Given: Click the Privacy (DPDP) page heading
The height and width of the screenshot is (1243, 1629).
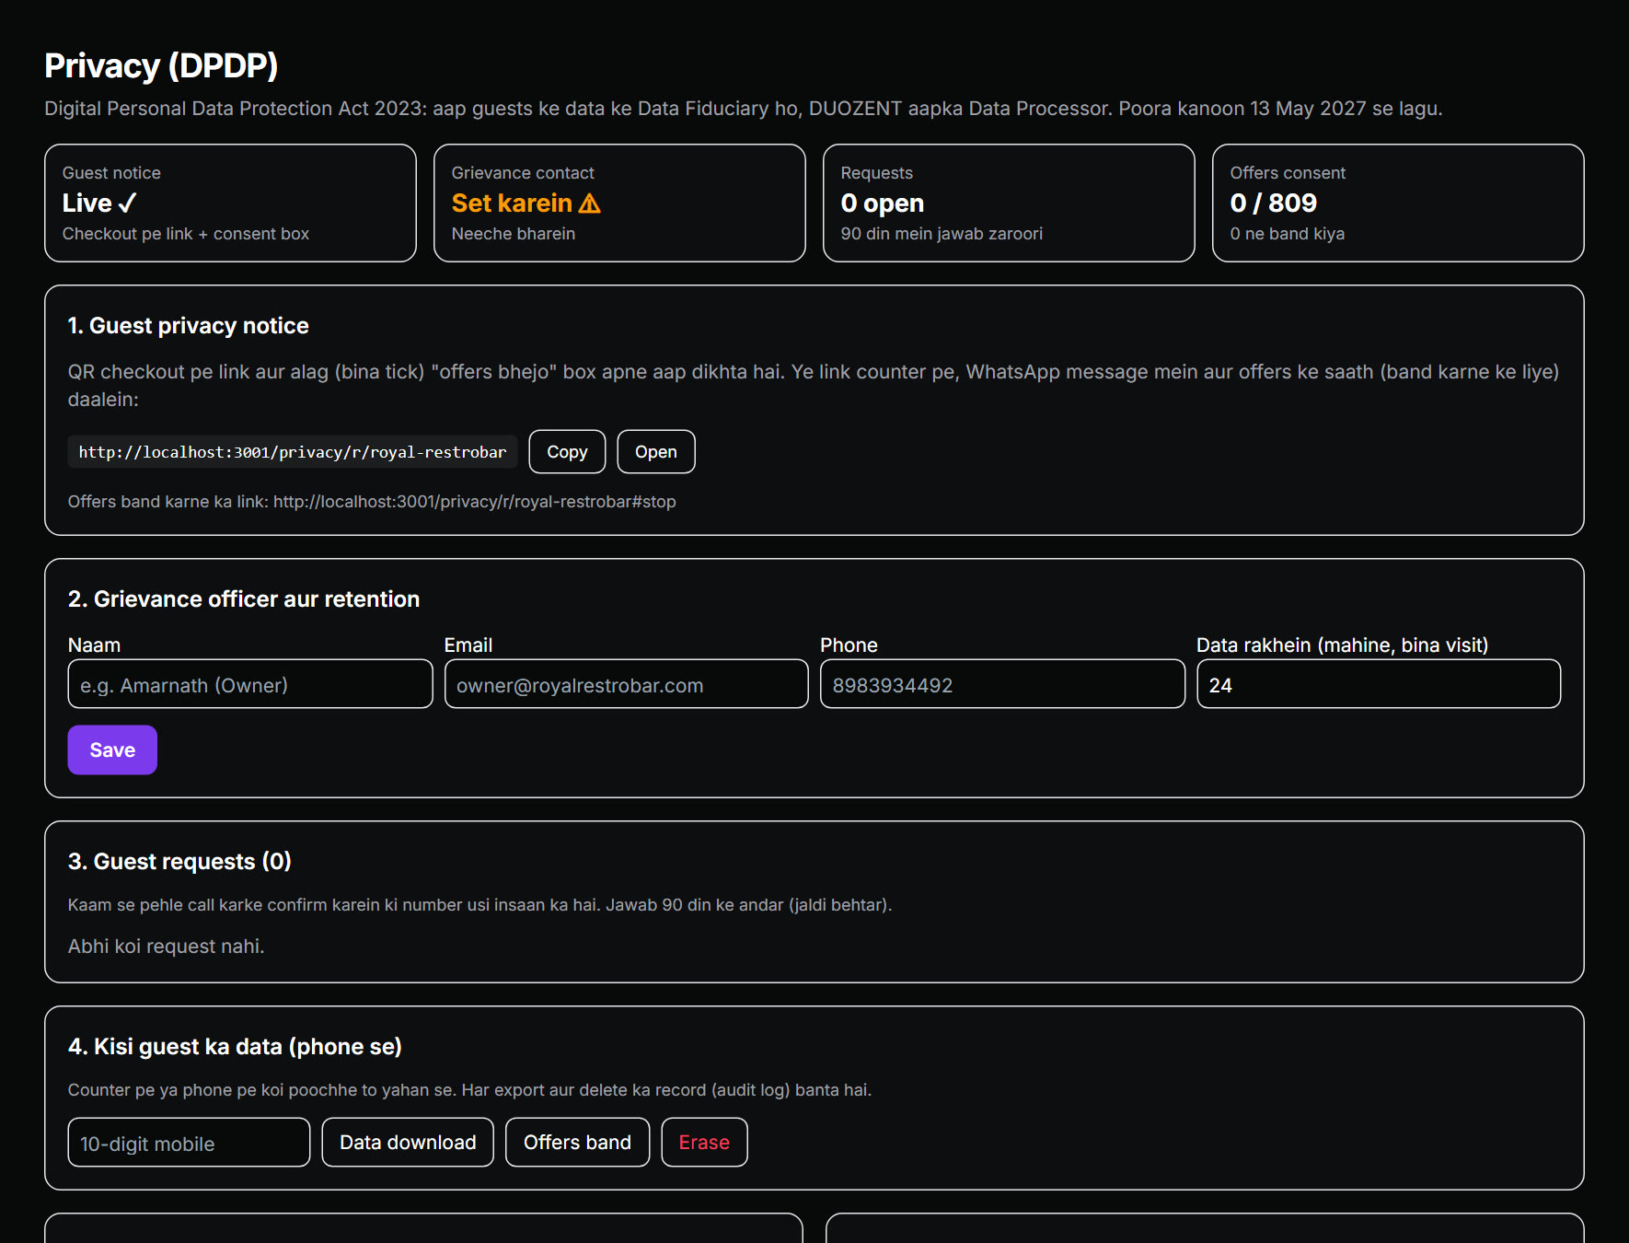Looking at the screenshot, I should [161, 66].
